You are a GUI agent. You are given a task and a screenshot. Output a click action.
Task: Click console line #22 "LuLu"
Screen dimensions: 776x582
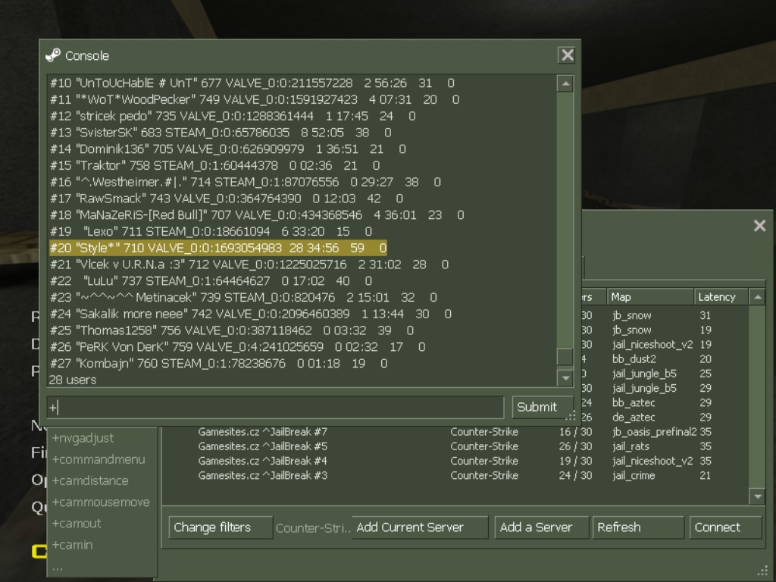pos(211,281)
